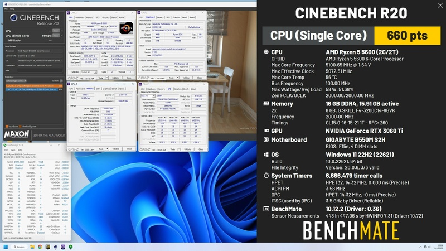The width and height of the screenshot is (446, 251).
Task: Click Validate in the CPU-Z Mainboard window
Action: point(186,78)
